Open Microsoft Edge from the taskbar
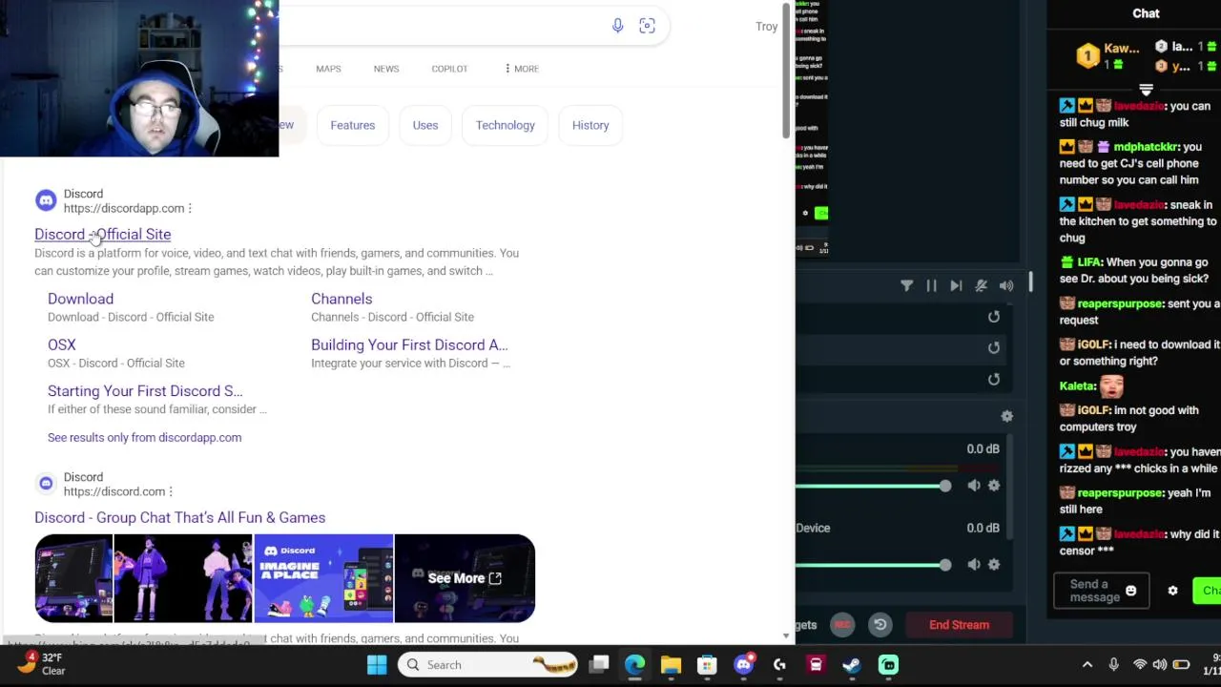This screenshot has width=1221, height=687. tap(634, 665)
